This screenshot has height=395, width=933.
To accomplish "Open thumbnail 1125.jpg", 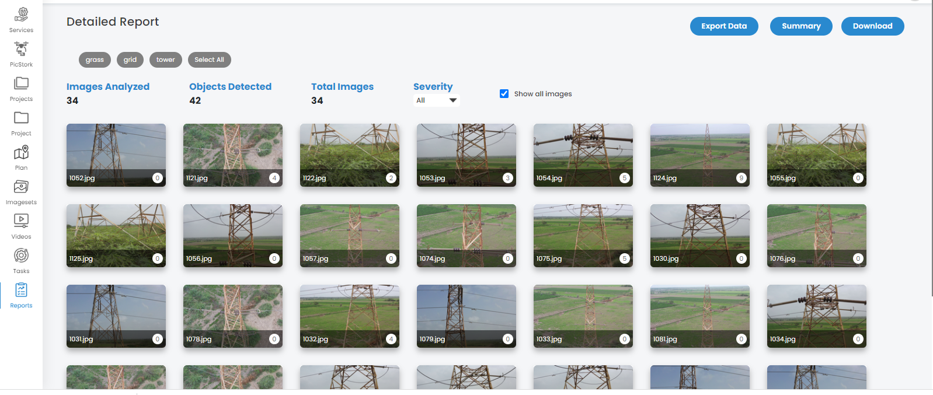I will coord(116,236).
